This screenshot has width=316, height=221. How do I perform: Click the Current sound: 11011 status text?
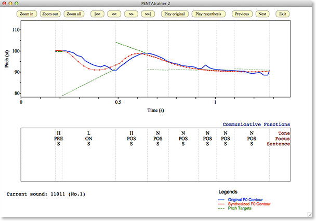(46, 194)
